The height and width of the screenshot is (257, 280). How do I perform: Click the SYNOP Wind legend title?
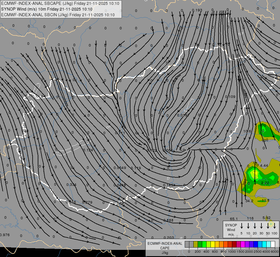tap(231, 227)
